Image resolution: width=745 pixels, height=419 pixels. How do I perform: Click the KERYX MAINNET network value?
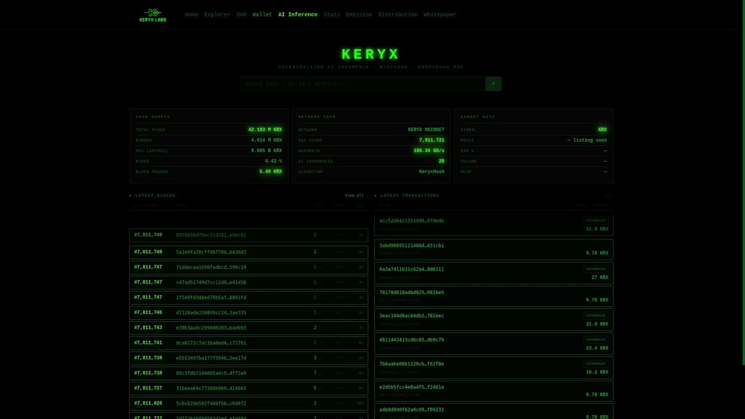pyautogui.click(x=426, y=130)
